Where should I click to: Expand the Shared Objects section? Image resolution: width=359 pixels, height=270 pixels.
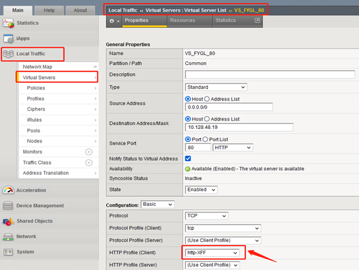point(49,221)
